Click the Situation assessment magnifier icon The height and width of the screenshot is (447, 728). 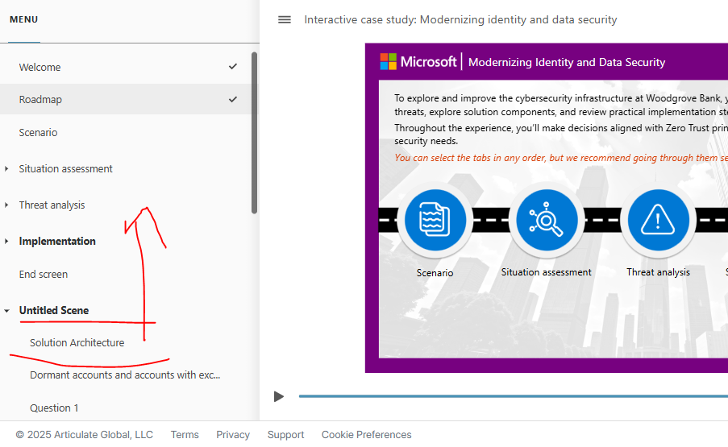pos(547,220)
